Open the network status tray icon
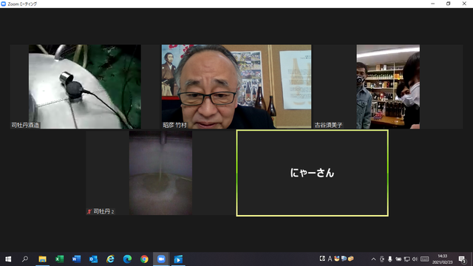The width and height of the screenshot is (473, 266). 406,259
